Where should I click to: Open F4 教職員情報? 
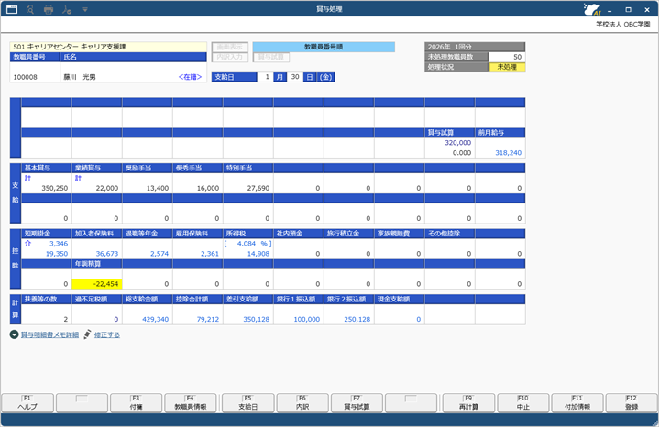192,401
